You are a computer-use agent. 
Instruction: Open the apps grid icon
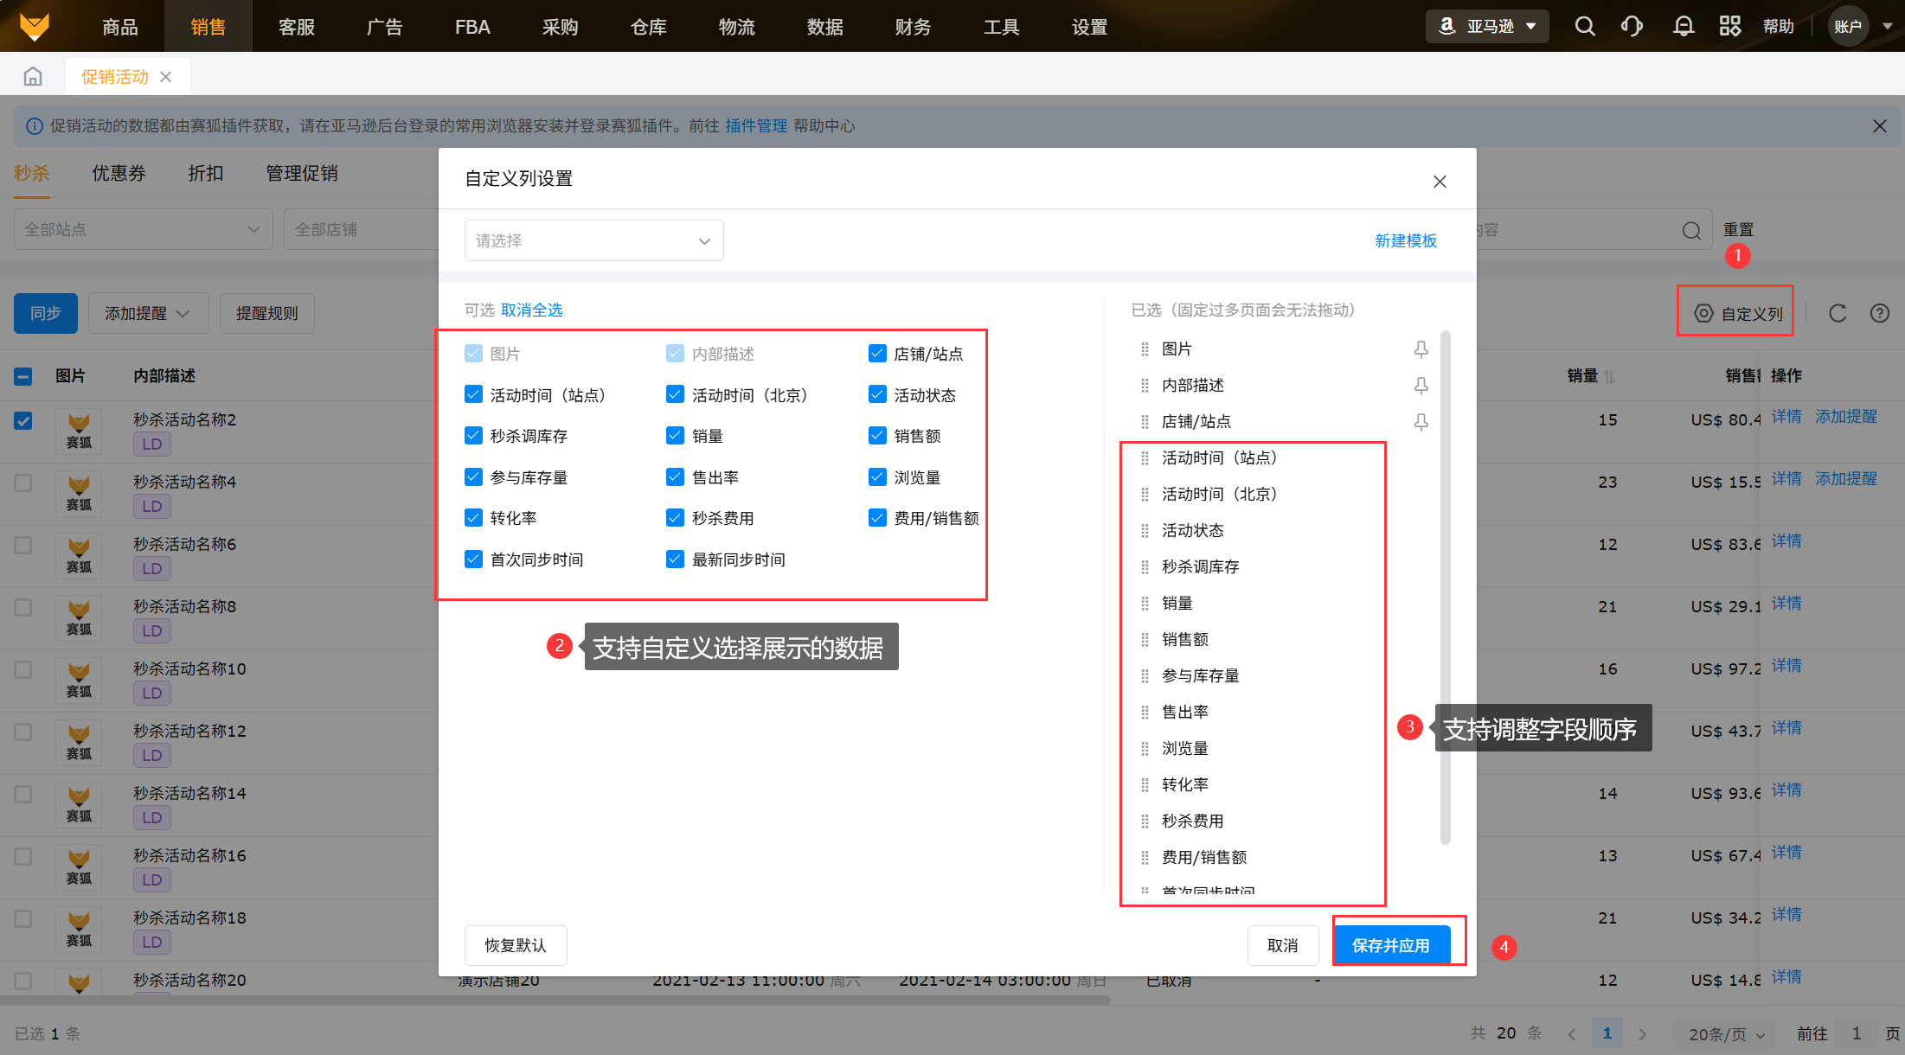[x=1729, y=26]
